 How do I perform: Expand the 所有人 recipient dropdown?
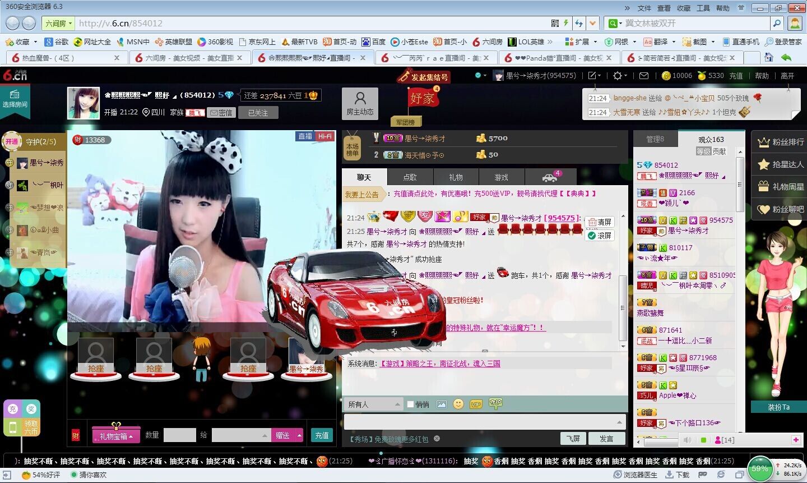[x=374, y=404]
